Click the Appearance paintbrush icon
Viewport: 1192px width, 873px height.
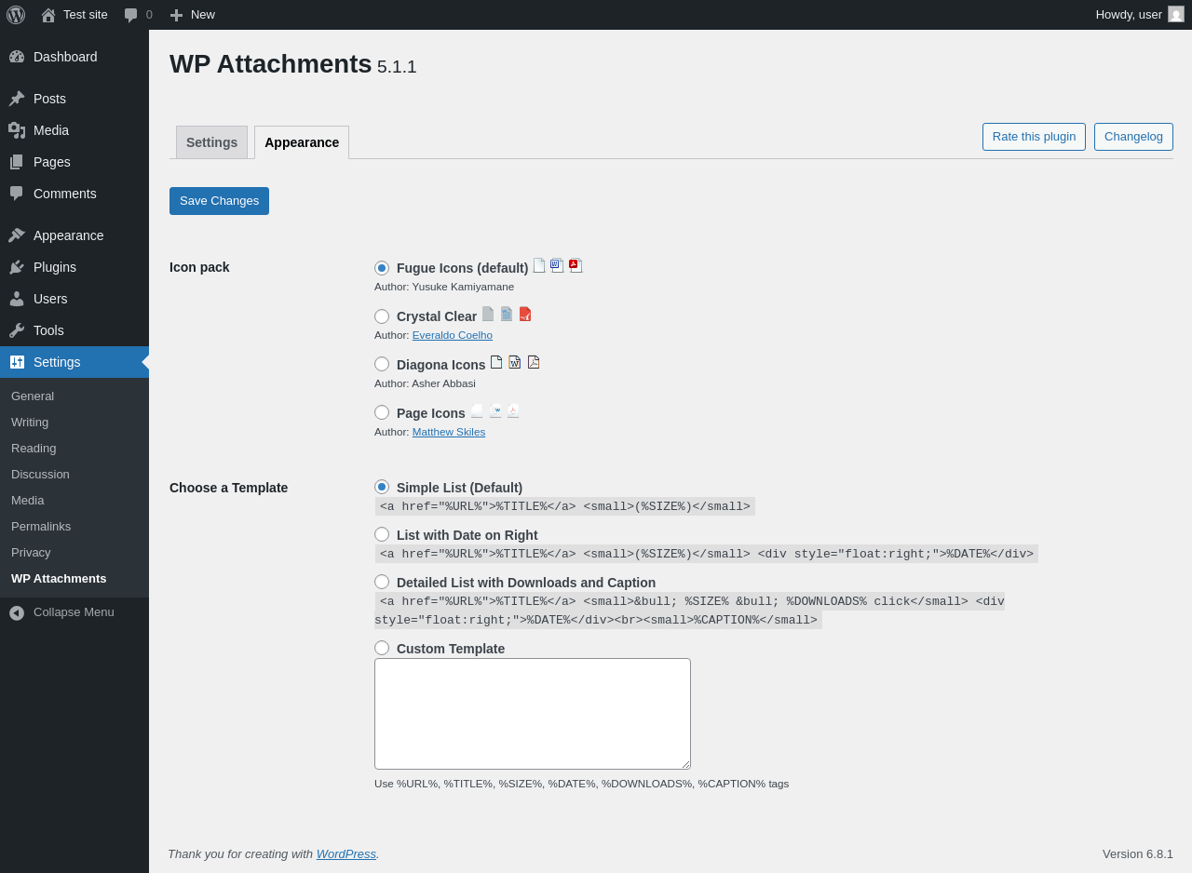tap(17, 235)
